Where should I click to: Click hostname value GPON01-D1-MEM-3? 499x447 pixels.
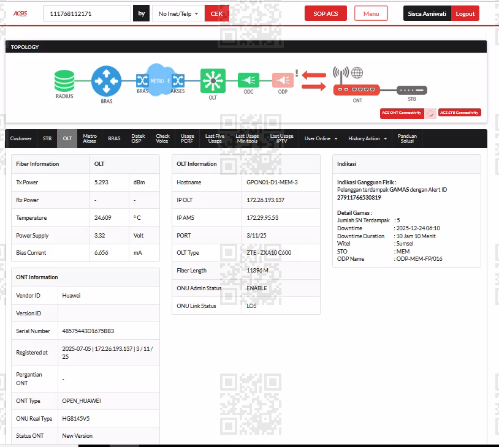272,182
